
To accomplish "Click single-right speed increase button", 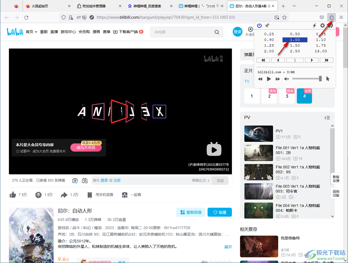I will tap(312, 60).
